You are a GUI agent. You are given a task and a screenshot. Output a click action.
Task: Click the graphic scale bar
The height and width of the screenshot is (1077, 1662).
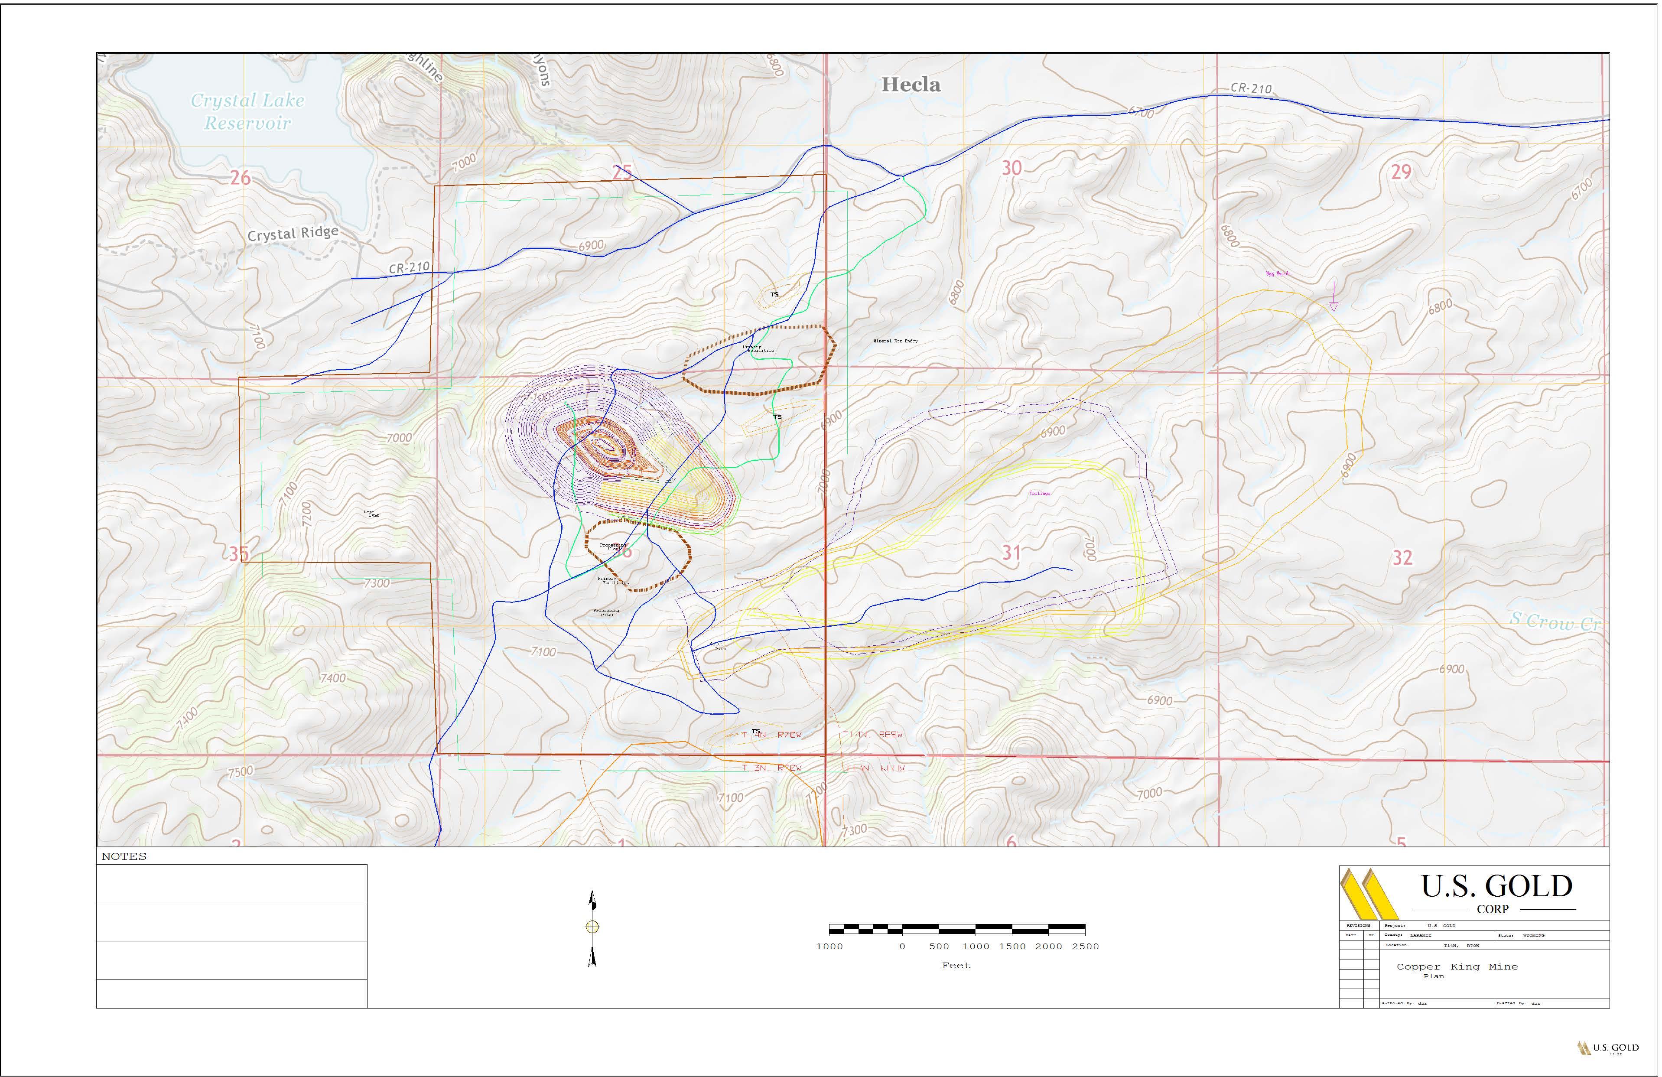[957, 929]
